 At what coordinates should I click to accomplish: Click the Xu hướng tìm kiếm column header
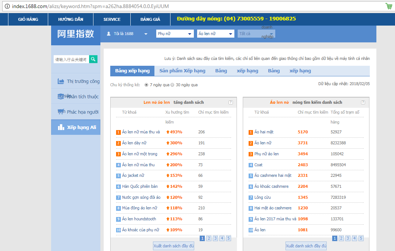[x=177, y=117]
